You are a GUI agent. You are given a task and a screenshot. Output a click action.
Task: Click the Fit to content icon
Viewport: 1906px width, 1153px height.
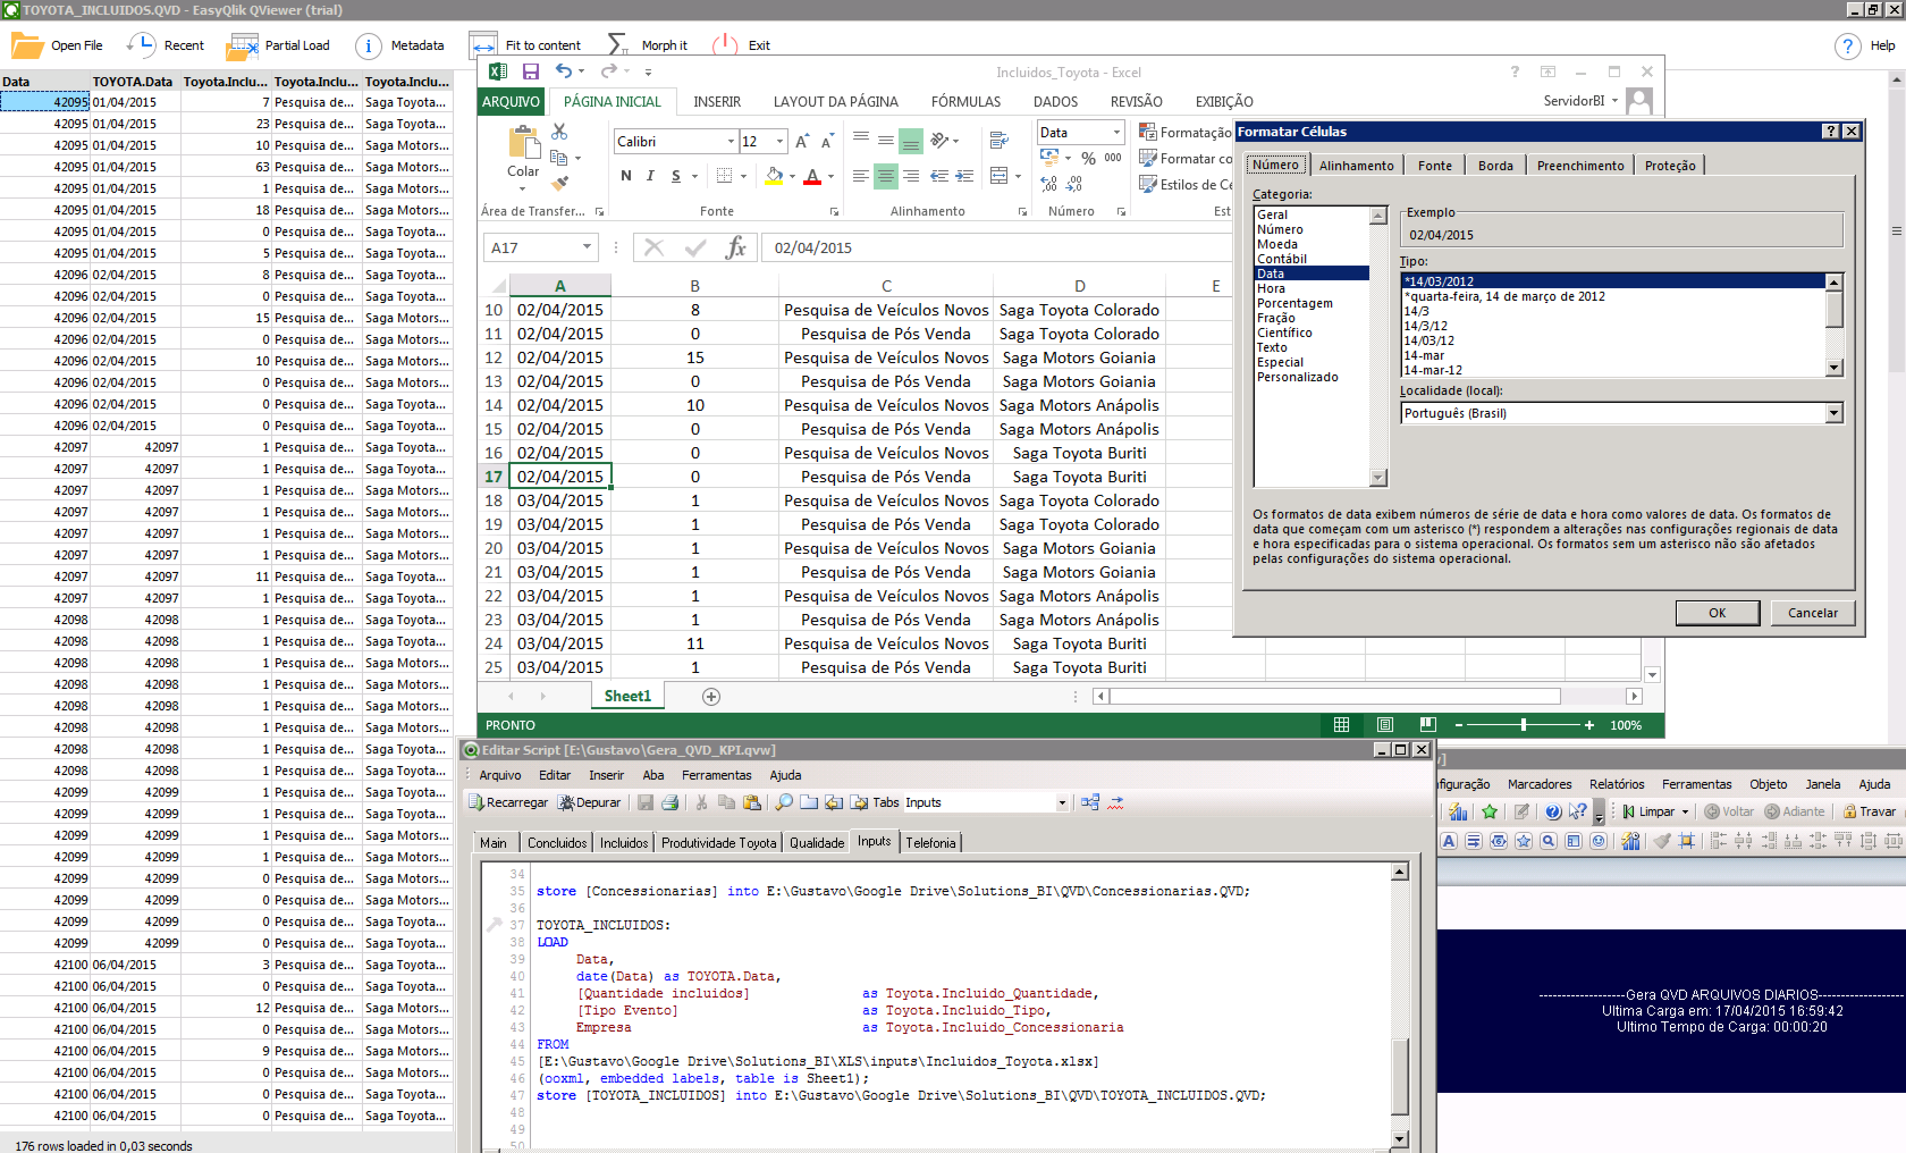click(x=483, y=45)
